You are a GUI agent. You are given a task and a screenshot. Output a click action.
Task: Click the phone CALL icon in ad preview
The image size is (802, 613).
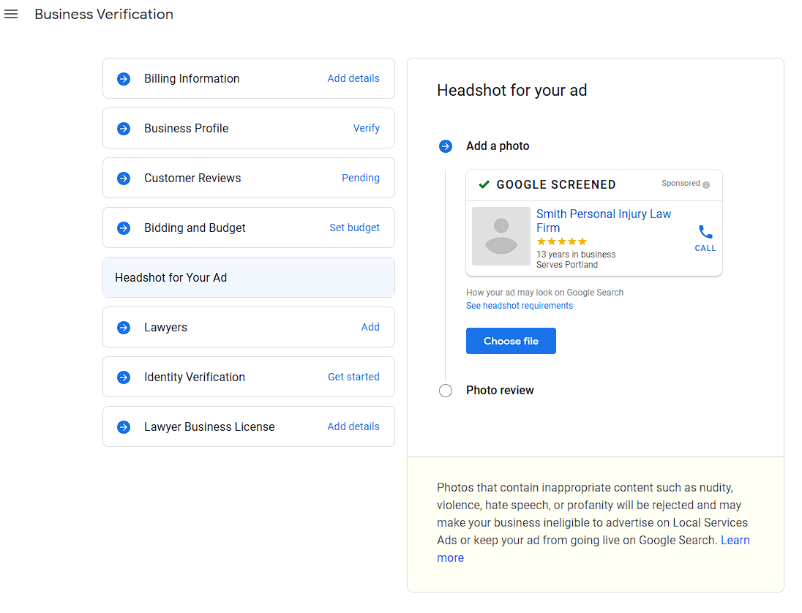[x=705, y=233]
